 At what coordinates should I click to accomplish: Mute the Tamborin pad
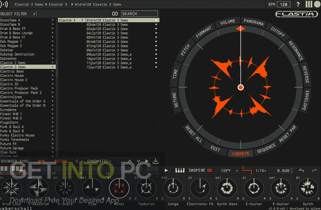tap(157, 199)
